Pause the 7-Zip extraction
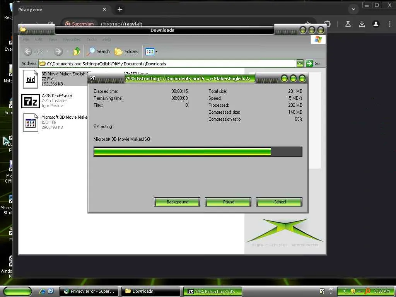396x297 pixels. tap(228, 202)
